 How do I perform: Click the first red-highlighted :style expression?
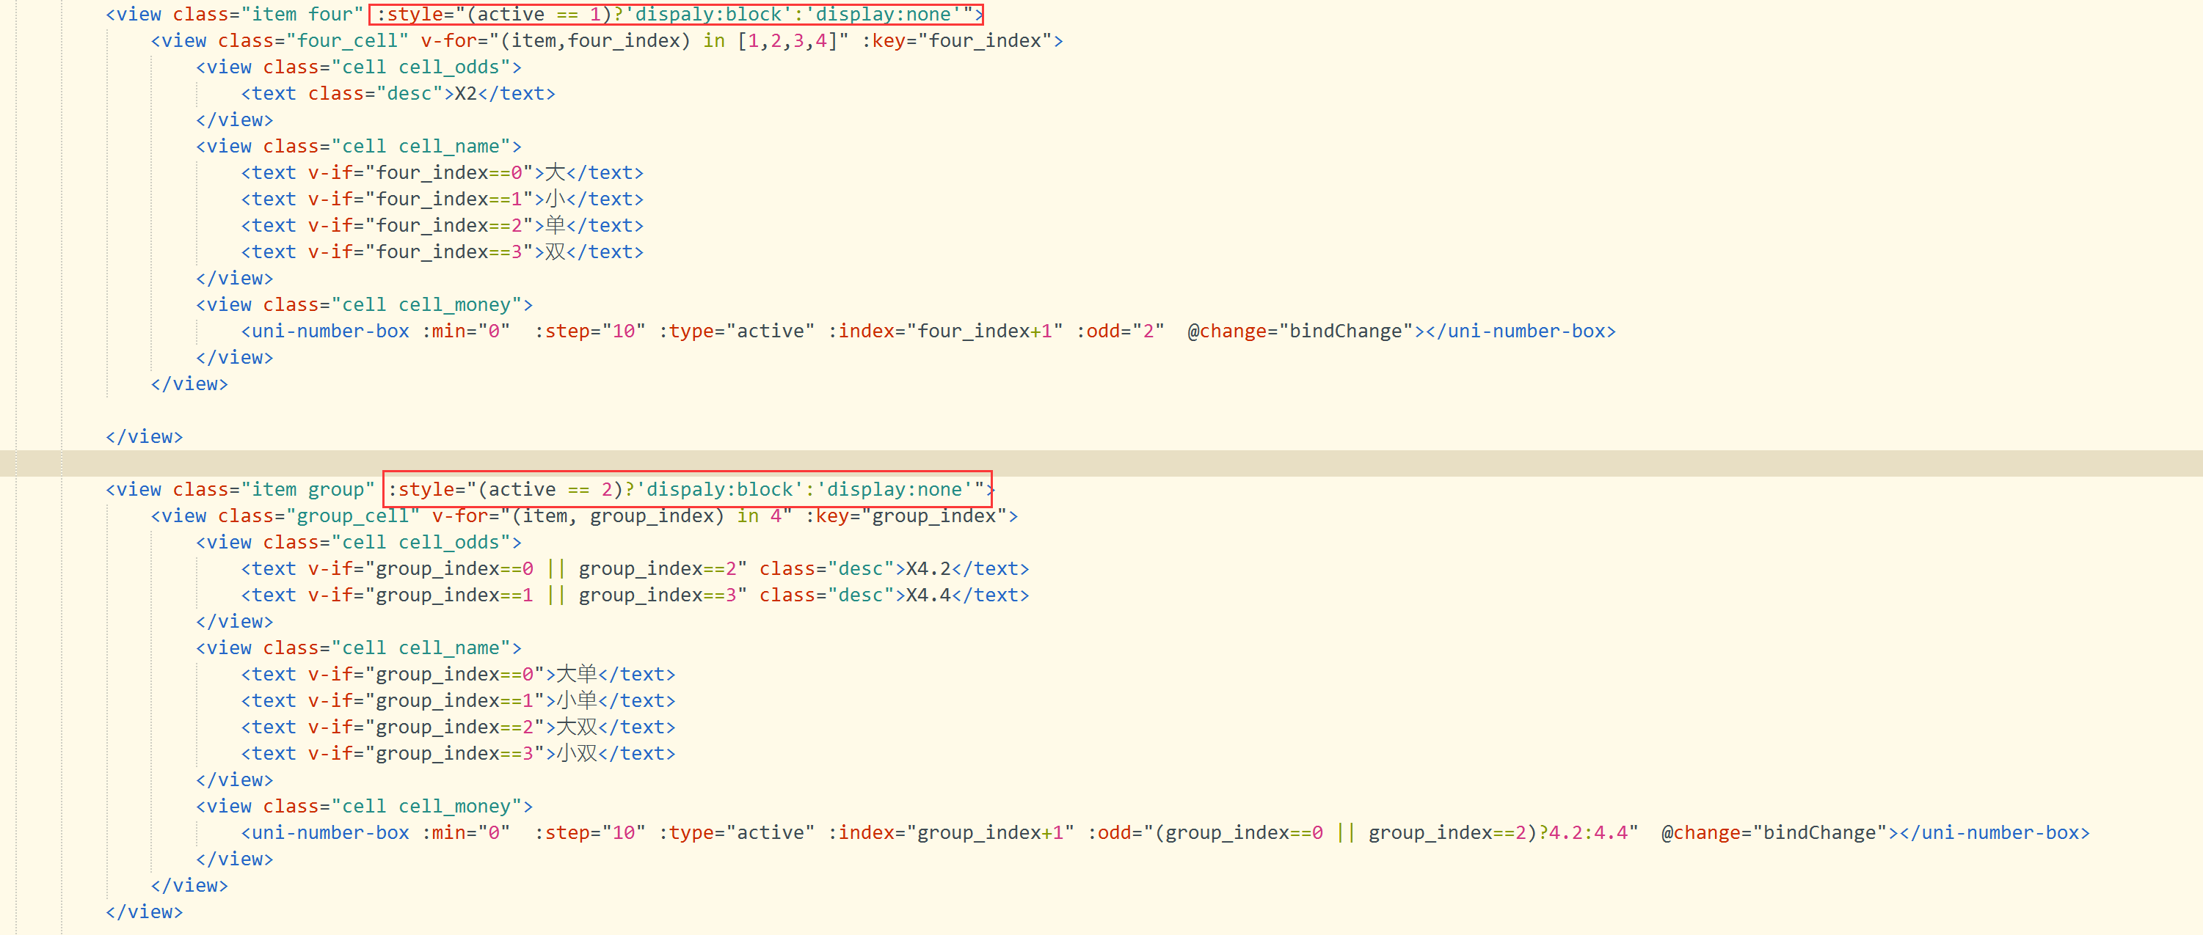click(x=676, y=14)
